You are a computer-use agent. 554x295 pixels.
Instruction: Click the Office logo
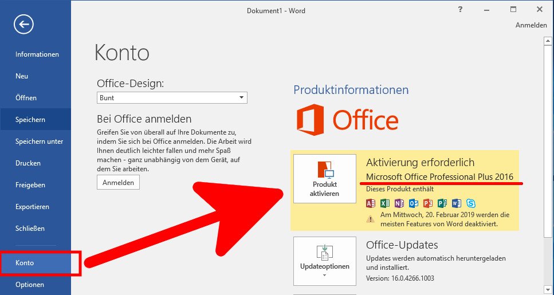coord(348,120)
